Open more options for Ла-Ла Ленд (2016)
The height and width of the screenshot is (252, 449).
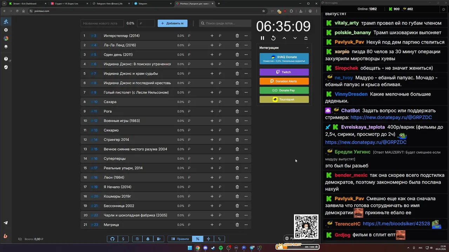click(246, 45)
